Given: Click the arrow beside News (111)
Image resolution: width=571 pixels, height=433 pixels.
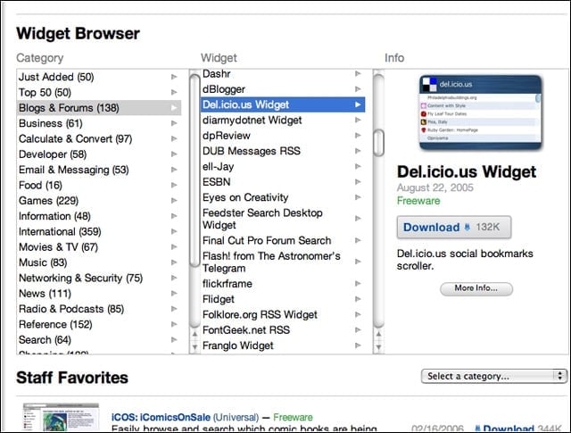Looking at the screenshot, I should coord(174,294).
